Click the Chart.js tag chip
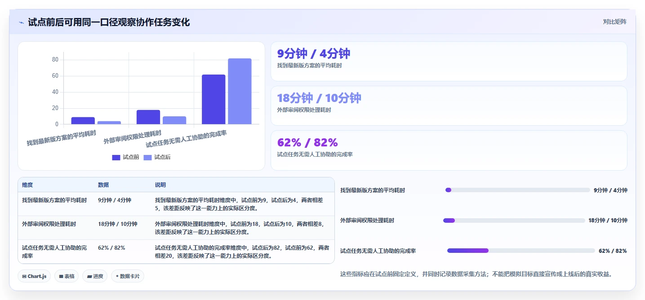Viewport: 645px width, 300px height. 34,276
